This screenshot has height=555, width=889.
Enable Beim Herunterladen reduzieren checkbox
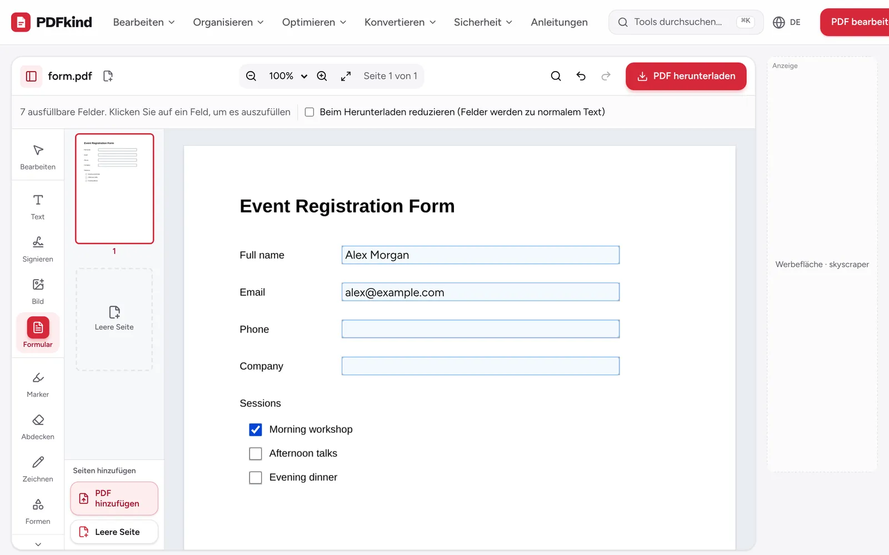click(x=309, y=112)
